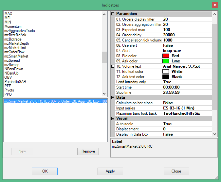Open Auto scale True value
This screenshot has height=182, width=221.
tap(187, 124)
